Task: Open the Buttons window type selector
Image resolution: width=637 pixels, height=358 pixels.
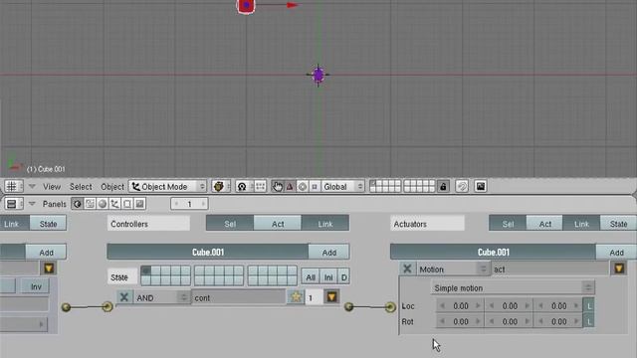Action: tap(14, 204)
